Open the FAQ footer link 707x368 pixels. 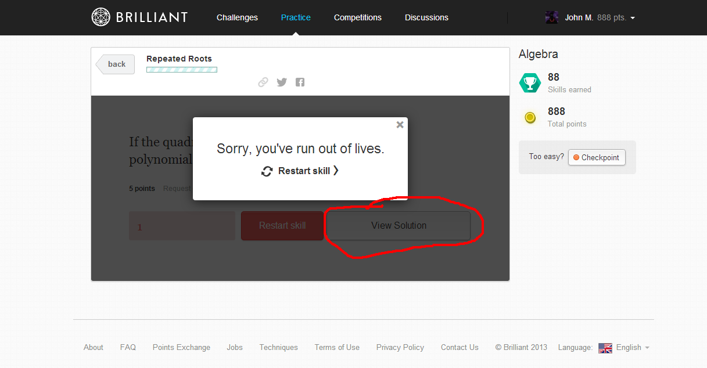pos(128,347)
